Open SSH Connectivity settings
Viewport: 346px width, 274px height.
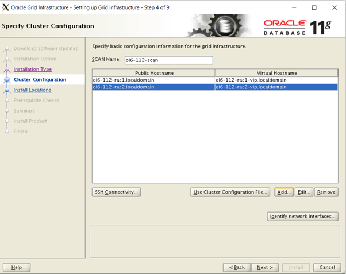tap(116, 192)
